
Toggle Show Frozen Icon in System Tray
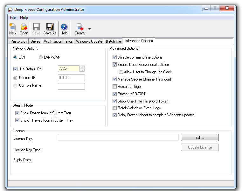[17, 113]
